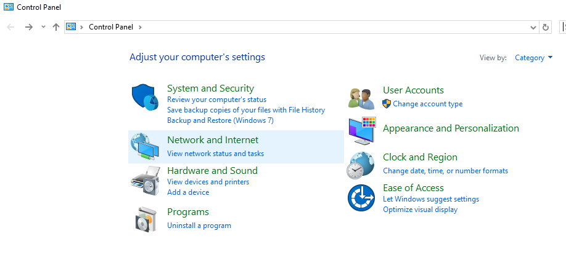Click the Control Panel title bar icon

pos(8,7)
